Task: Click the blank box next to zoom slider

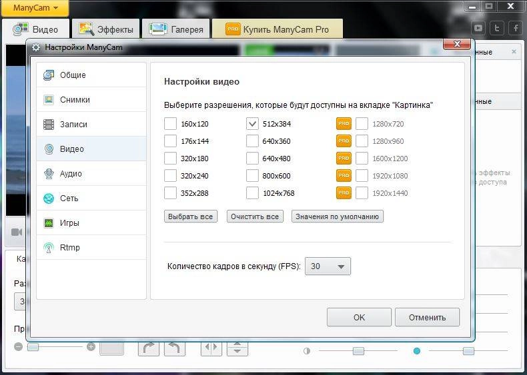Action: click(112, 348)
